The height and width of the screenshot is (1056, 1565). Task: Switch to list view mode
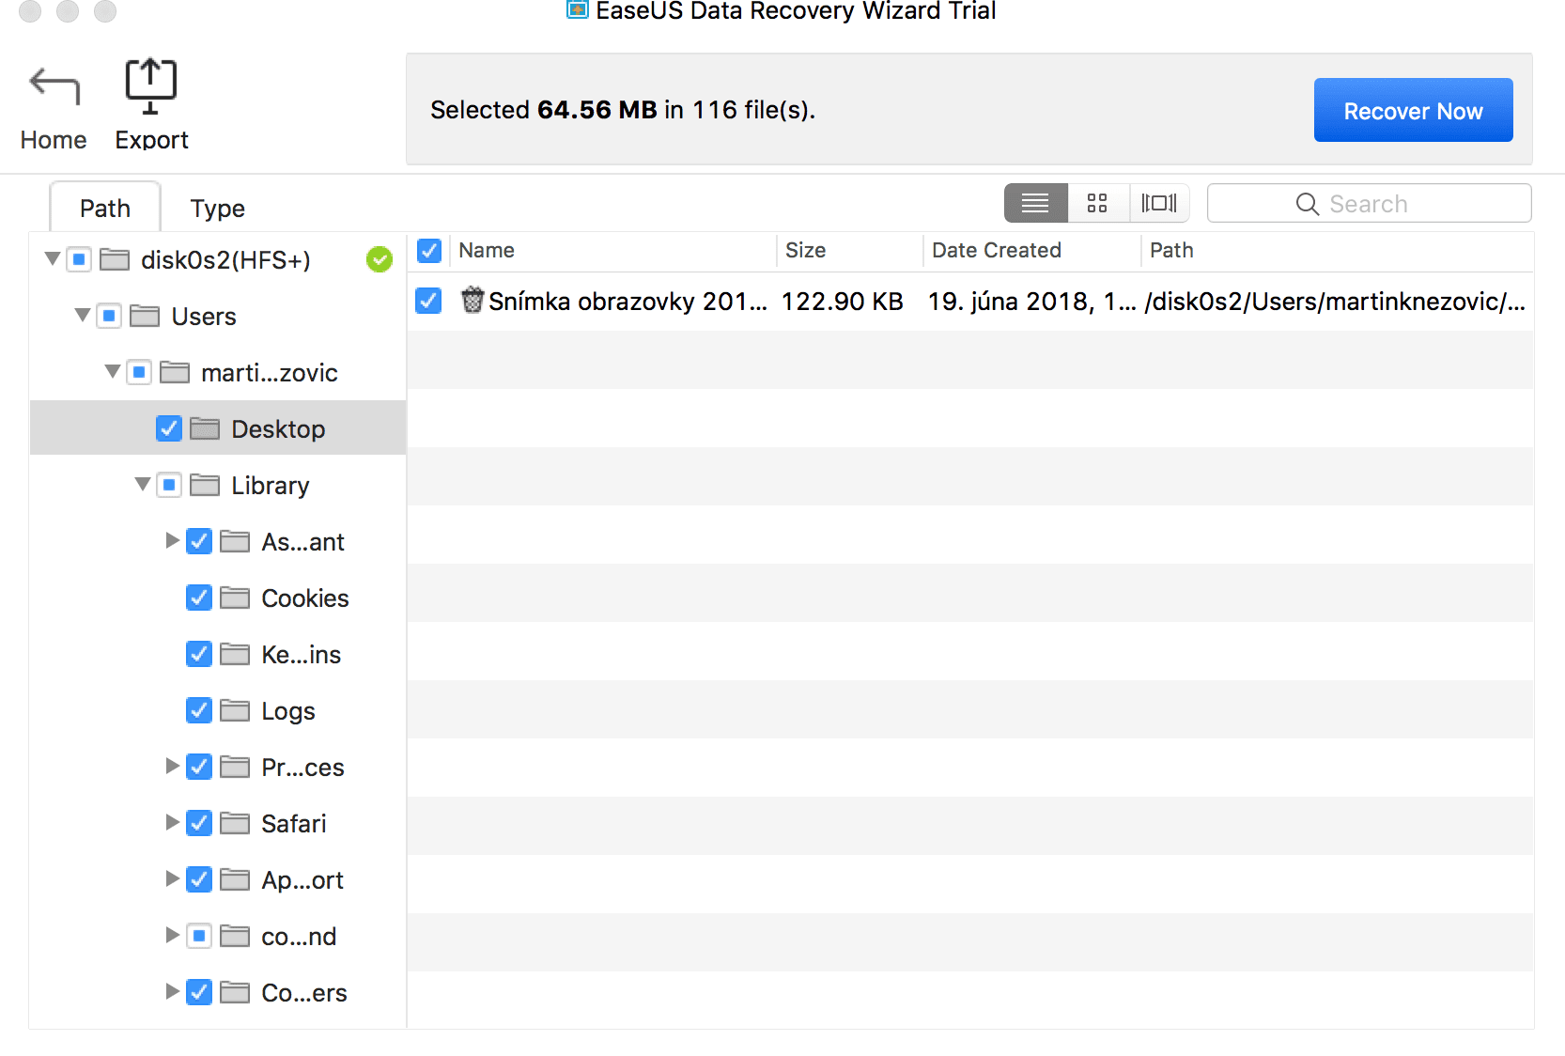click(x=1035, y=203)
